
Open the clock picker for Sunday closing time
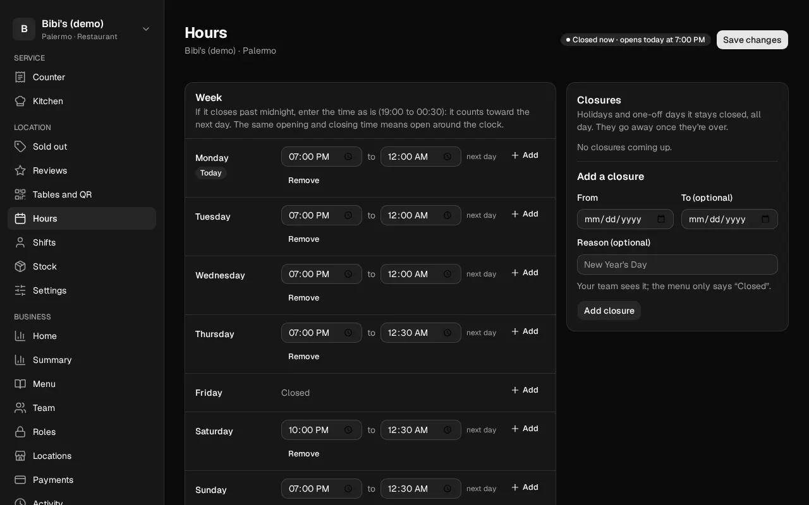(447, 489)
